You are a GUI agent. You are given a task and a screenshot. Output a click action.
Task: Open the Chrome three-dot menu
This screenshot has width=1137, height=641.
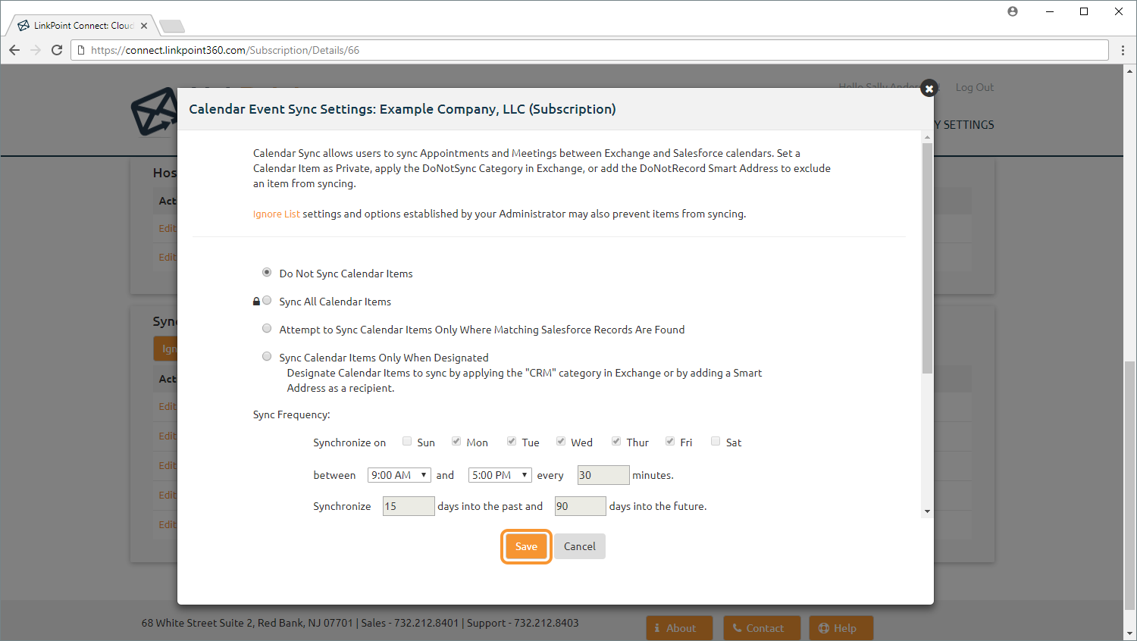1123,50
